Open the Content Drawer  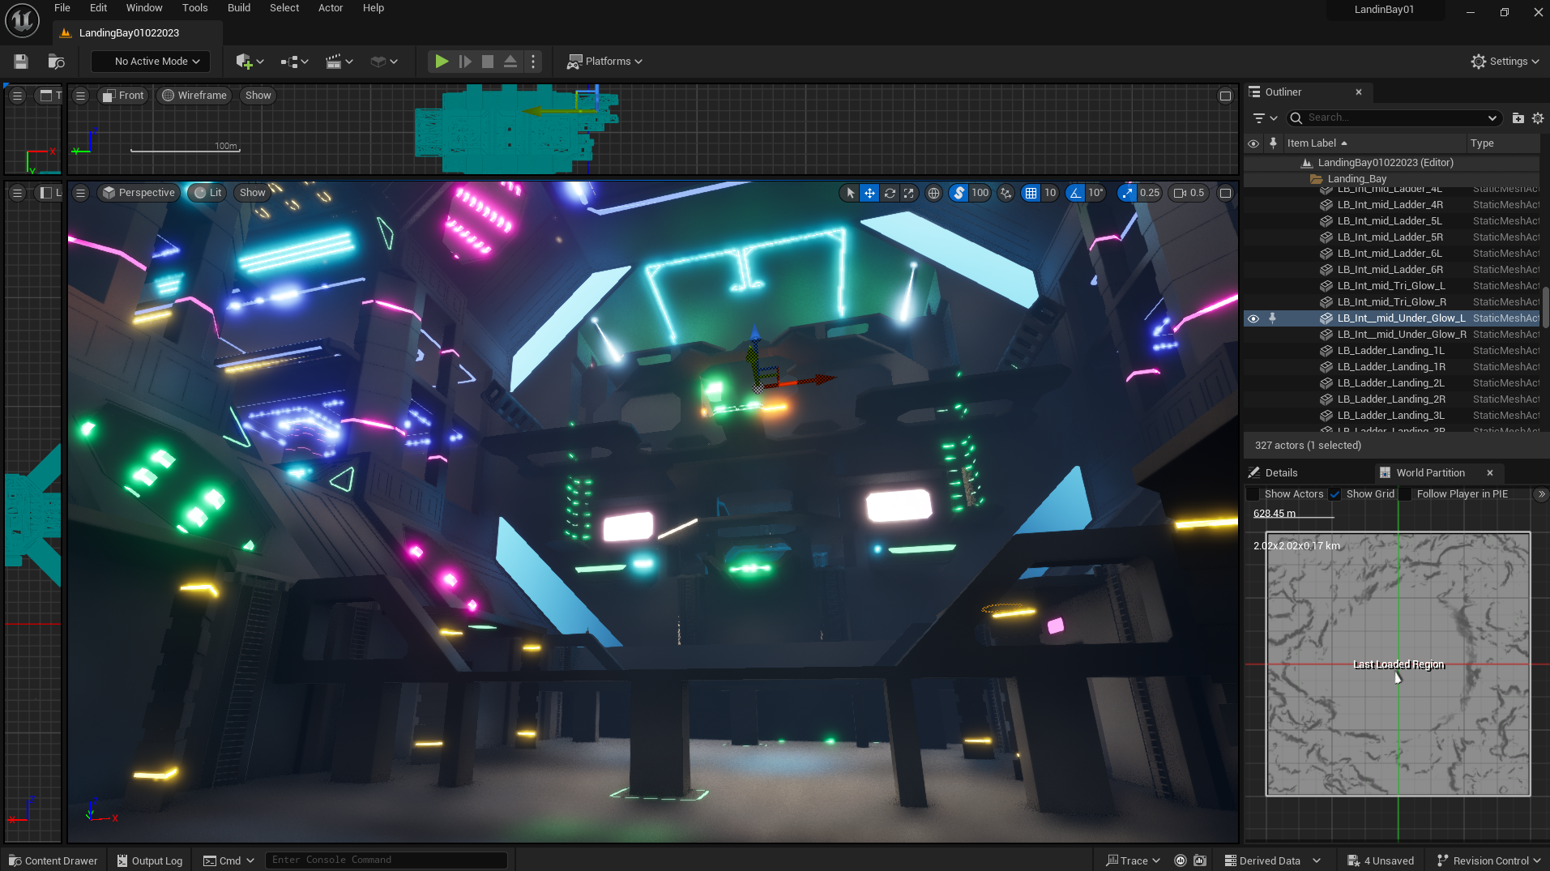click(53, 860)
